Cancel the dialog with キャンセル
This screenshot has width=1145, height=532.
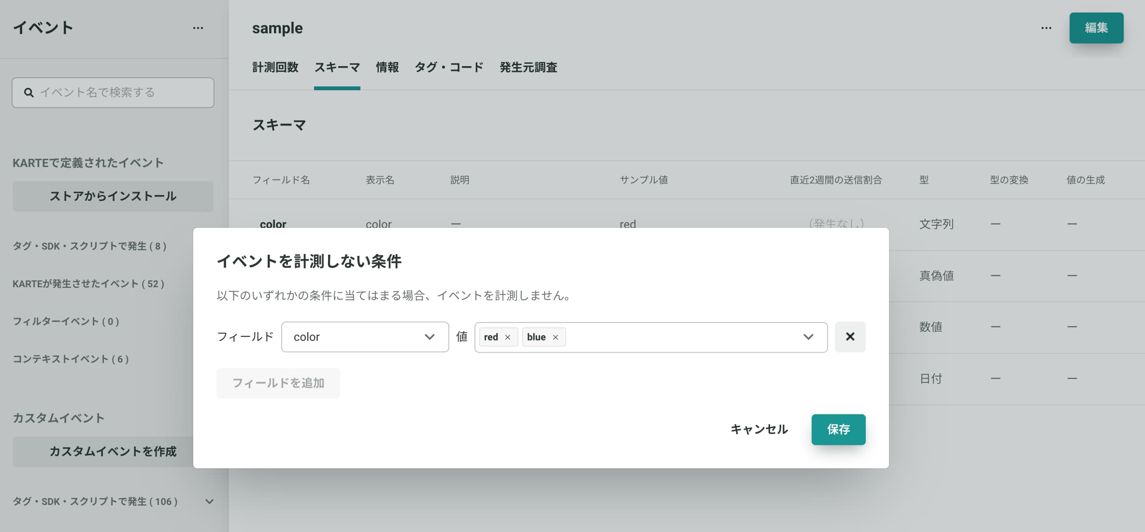click(x=759, y=429)
